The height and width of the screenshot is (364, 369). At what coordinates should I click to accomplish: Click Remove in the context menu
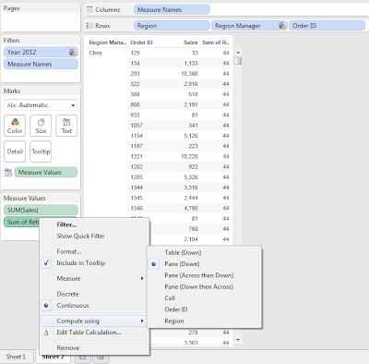[68, 348]
